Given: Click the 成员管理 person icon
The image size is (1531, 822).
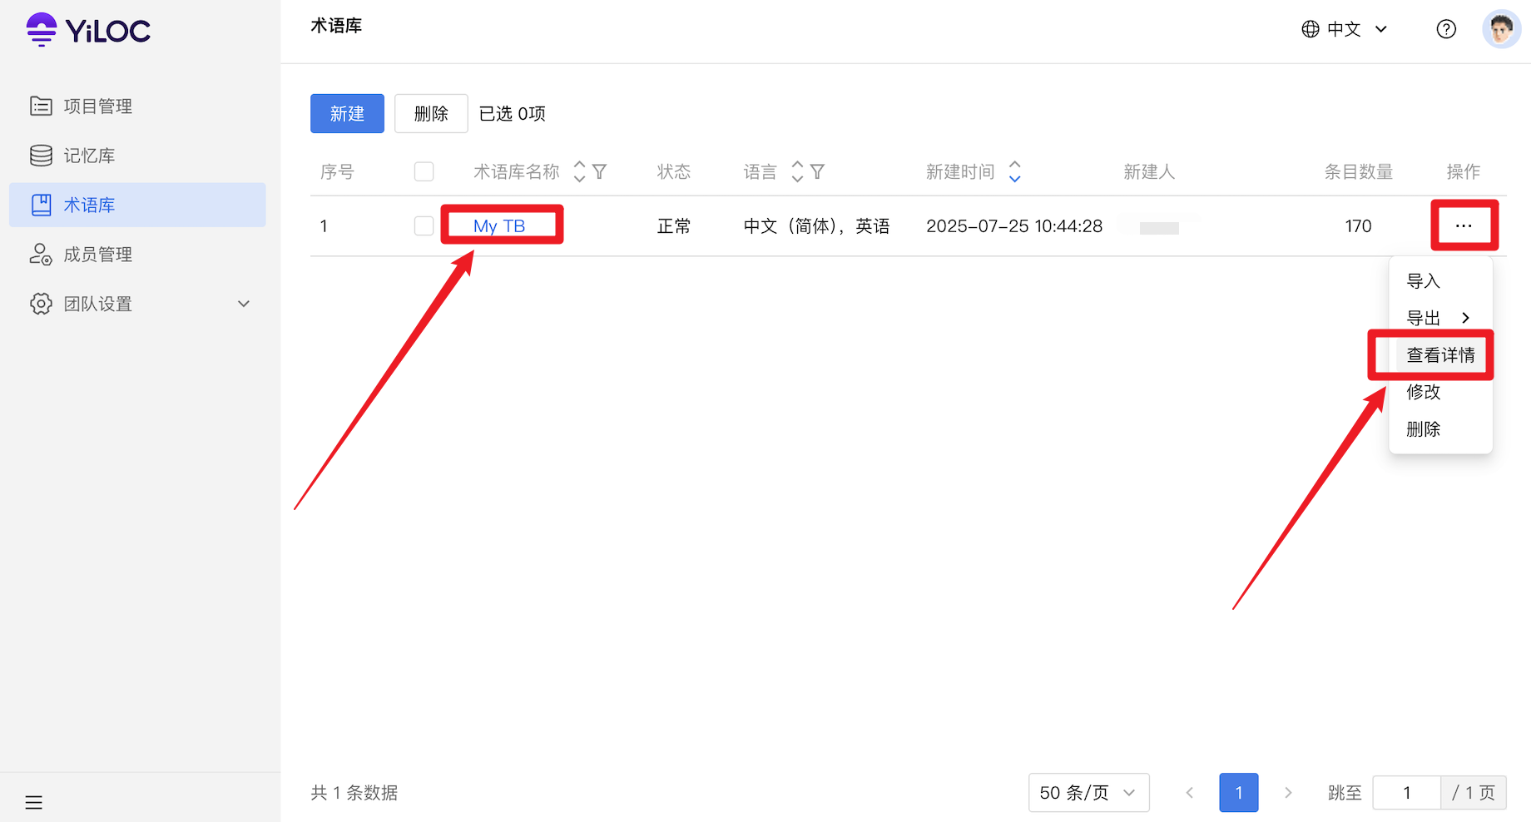Looking at the screenshot, I should (x=41, y=255).
